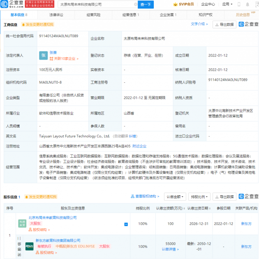259x259 pixels.
Task: Clear the search box with the X icon
Action: click(x=135, y=5)
